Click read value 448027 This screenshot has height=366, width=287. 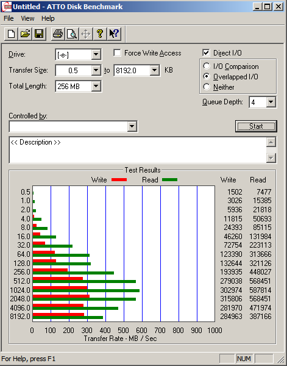point(260,272)
